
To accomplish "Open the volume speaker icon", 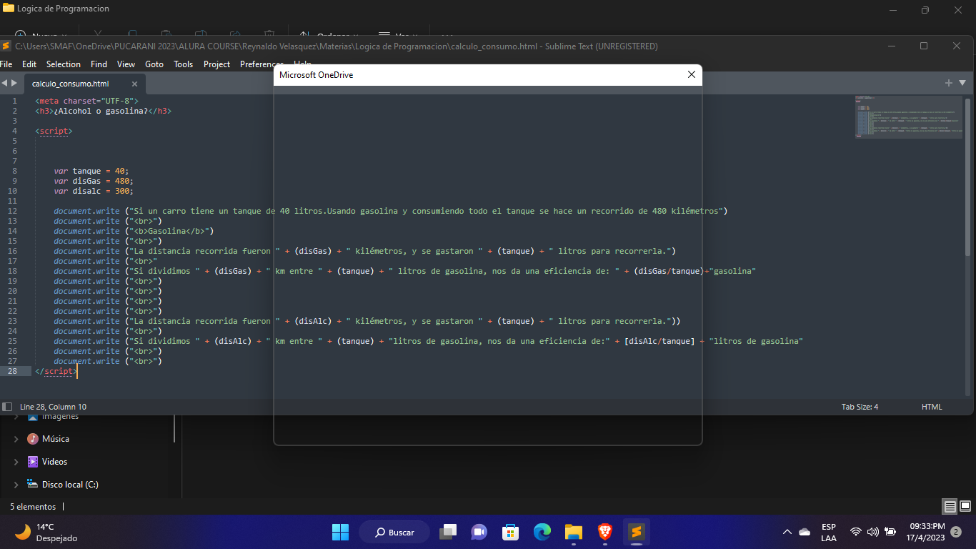I will (x=873, y=532).
